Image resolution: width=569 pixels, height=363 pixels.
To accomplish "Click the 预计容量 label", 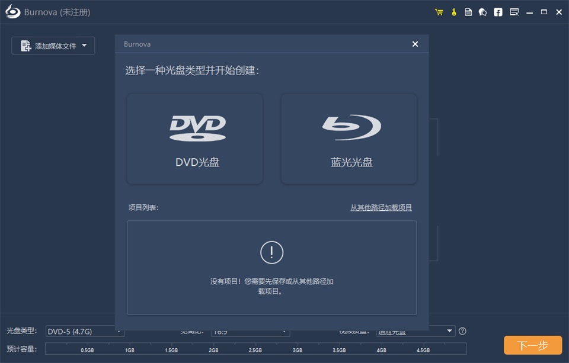I will (x=21, y=349).
